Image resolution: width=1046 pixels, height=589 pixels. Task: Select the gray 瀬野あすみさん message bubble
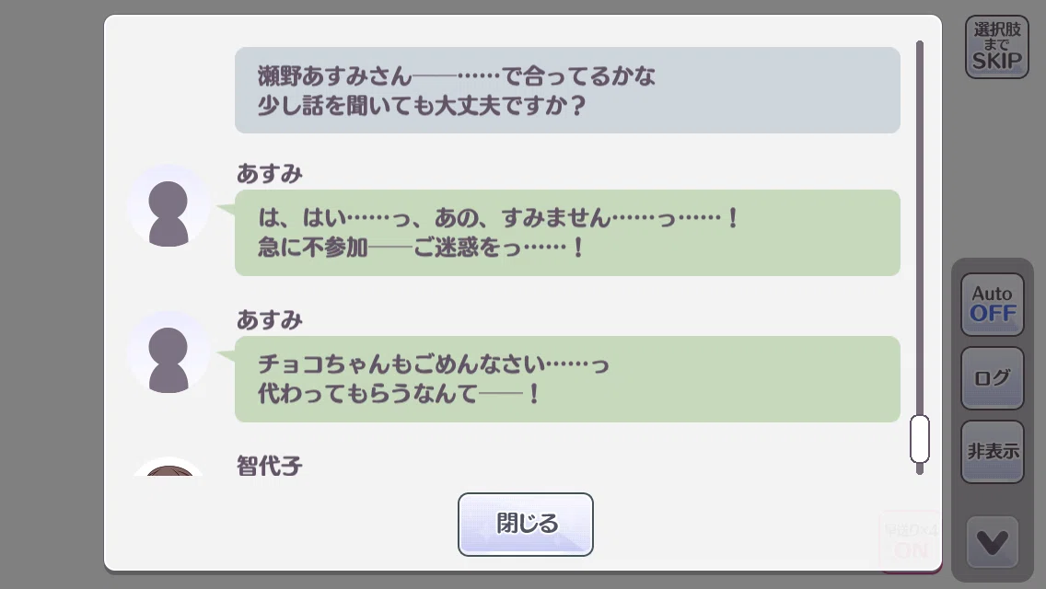567,90
